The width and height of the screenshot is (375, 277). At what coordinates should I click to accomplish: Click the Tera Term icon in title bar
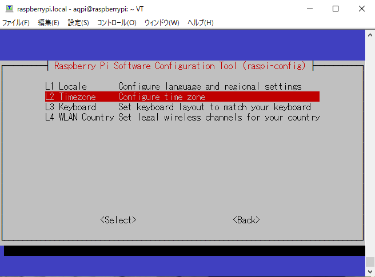[x=9, y=9]
